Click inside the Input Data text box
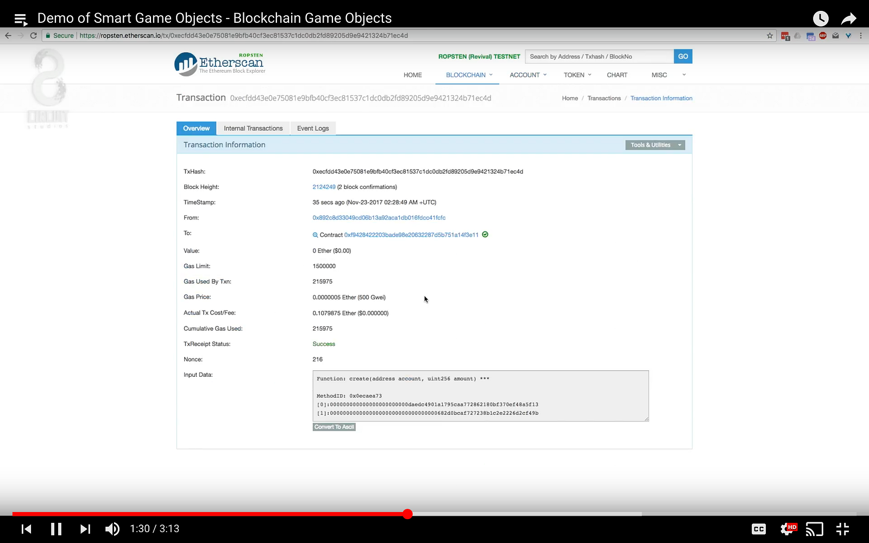 click(x=481, y=396)
